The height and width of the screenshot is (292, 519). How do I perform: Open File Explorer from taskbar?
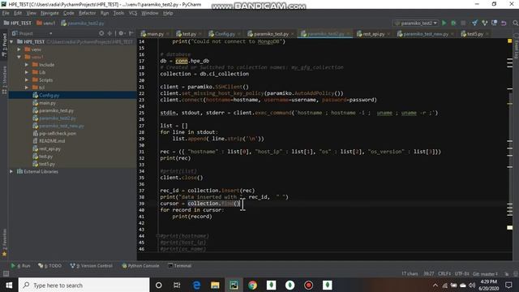[215, 285]
